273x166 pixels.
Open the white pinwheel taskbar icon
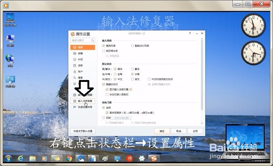coord(142,158)
